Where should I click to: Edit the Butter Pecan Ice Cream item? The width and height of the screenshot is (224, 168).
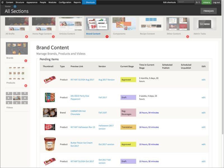point(204,144)
